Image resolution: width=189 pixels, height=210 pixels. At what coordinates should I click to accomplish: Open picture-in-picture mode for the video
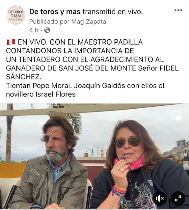tap(176, 116)
